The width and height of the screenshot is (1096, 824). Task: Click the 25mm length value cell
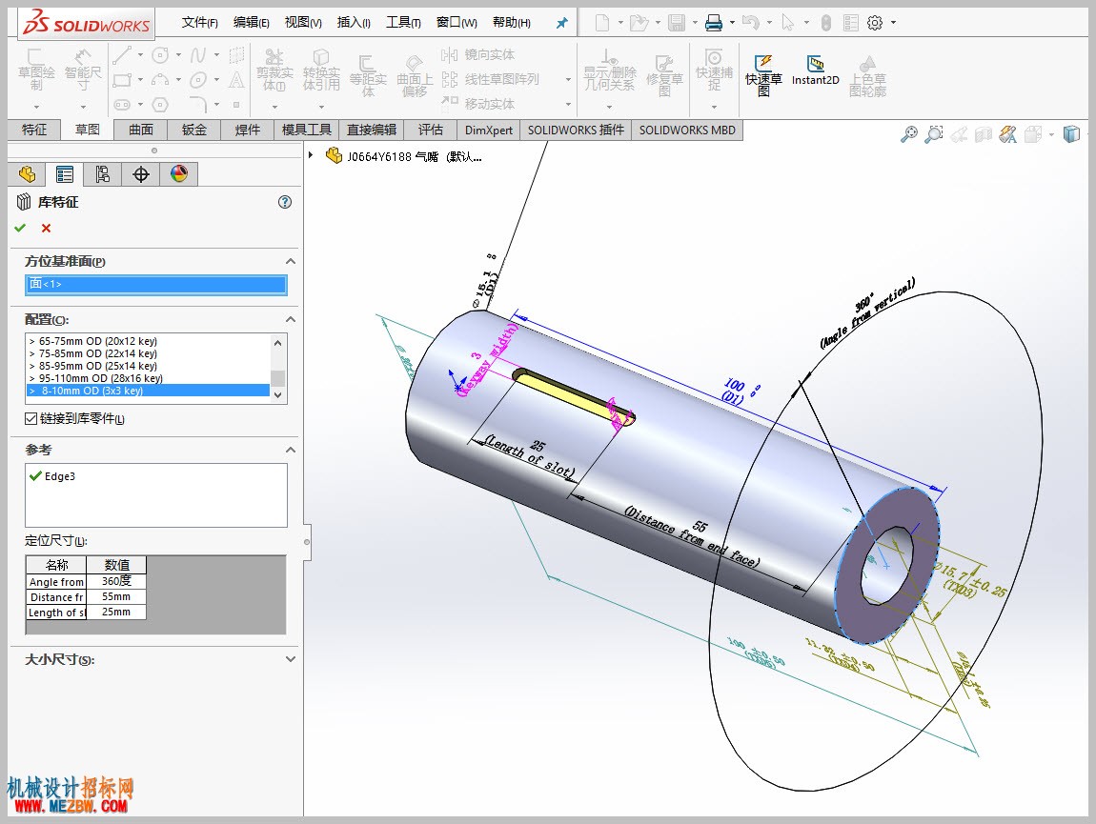[x=116, y=613]
